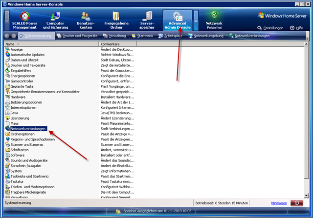Click the Gamecontroller icon
Image resolution: width=313 pixels, height=218 pixels.
click(x=8, y=81)
